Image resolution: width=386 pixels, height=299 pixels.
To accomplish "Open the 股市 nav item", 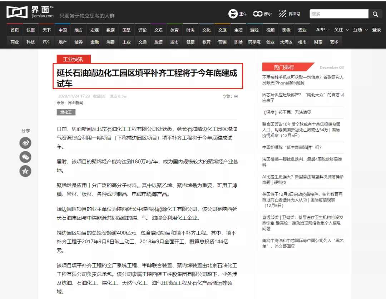I will [x=174, y=42].
